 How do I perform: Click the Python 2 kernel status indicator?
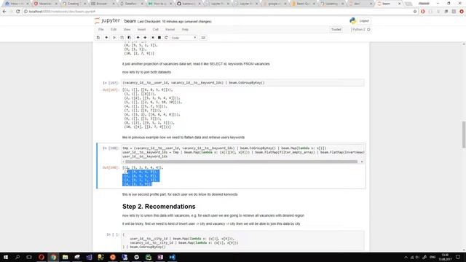click(361, 29)
